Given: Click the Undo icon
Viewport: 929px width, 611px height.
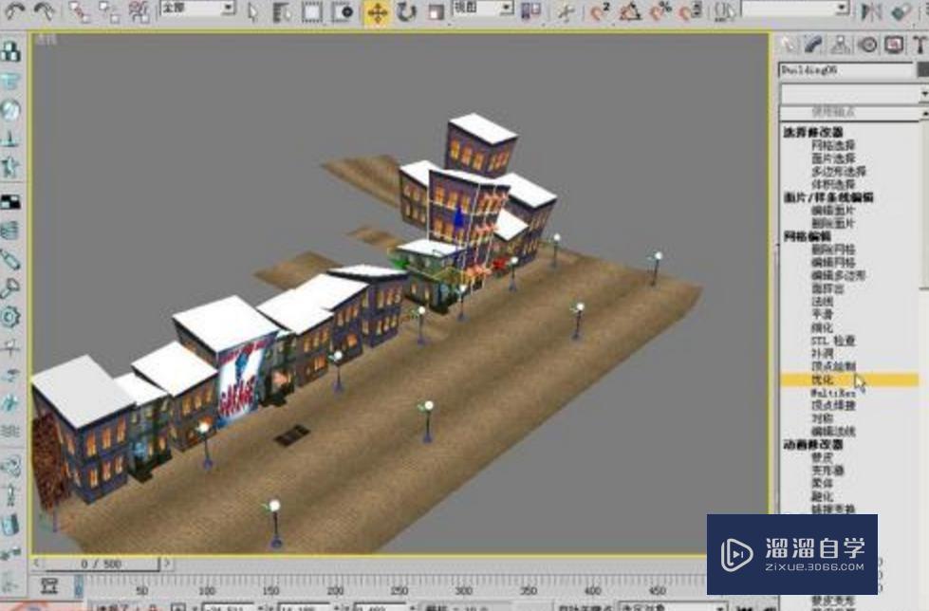Looking at the screenshot, I should pyautogui.click(x=12, y=9).
